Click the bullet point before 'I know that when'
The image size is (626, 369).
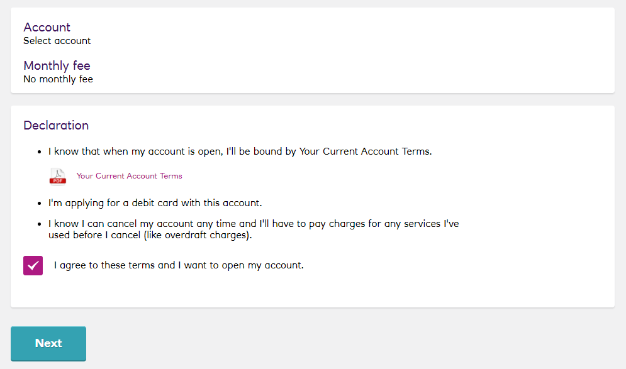click(x=39, y=152)
